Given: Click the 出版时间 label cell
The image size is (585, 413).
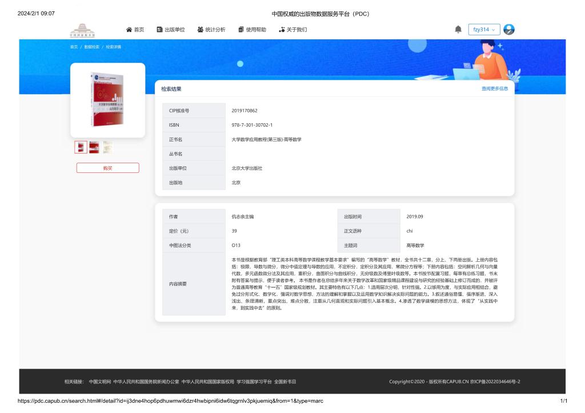Looking at the screenshot, I should coord(369,217).
